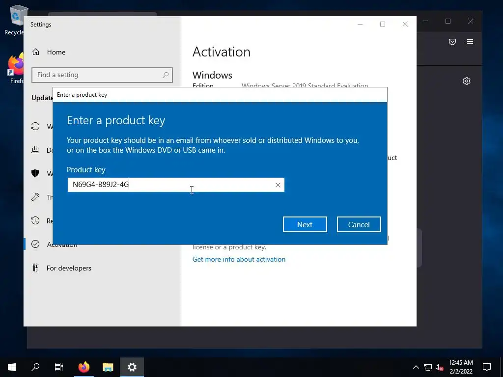The width and height of the screenshot is (503, 377).
Task: Click the For developers tools icon
Action: (35, 268)
